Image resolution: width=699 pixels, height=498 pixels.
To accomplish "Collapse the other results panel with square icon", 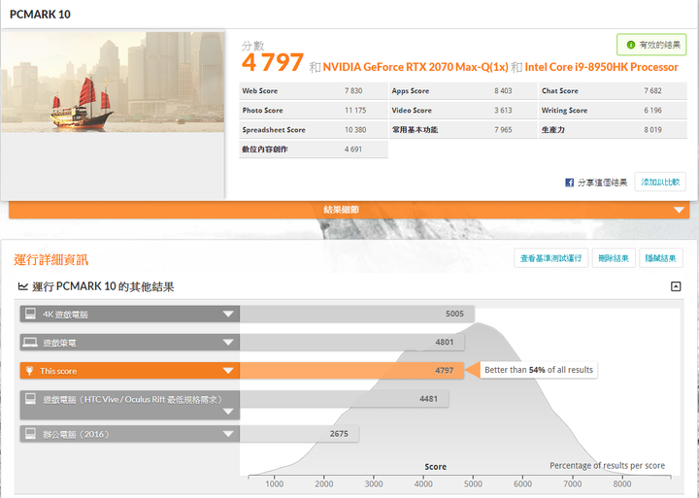I will click(676, 286).
